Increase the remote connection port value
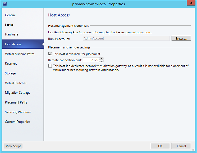 pyautogui.click(x=101, y=59)
